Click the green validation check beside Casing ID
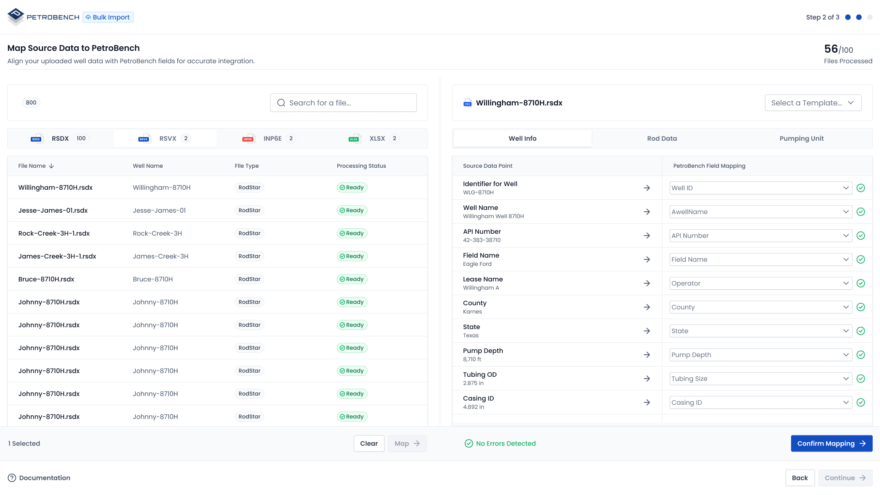Screen dimensions: 880x495 861,402
